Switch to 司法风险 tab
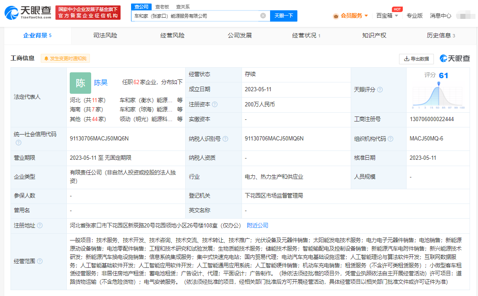This screenshot has width=478, height=296. [105, 36]
